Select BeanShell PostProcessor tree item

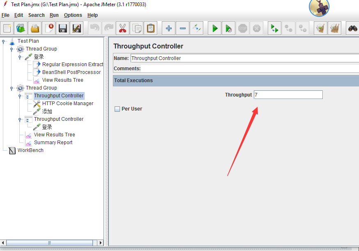[x=71, y=72]
